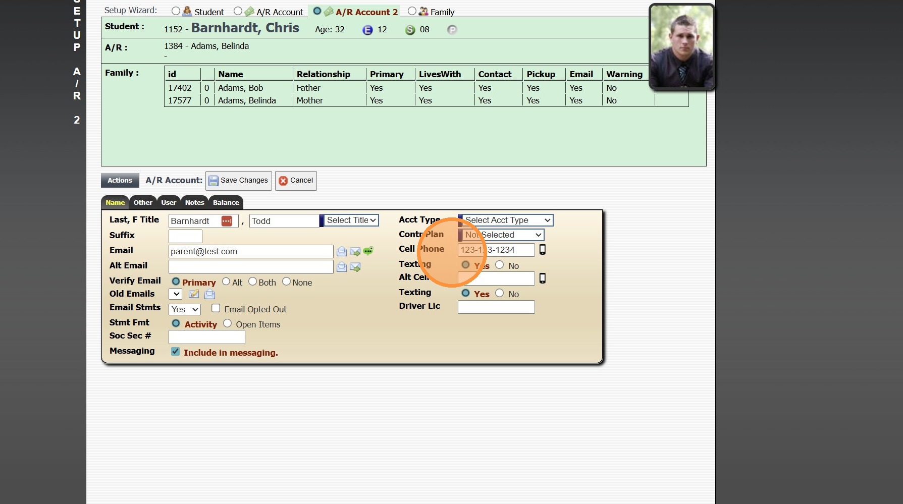This screenshot has height=504, width=903.
Task: Set Verify Email to None
Action: click(x=286, y=282)
